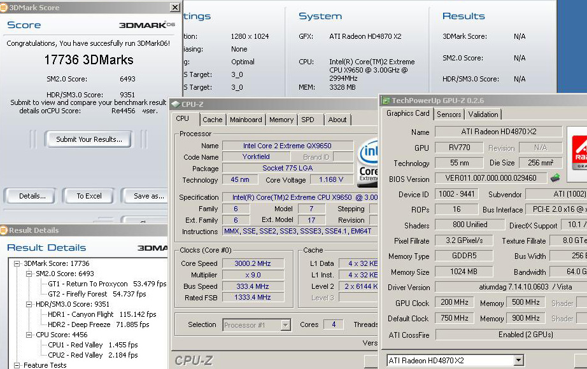Collapse the 3DMark Score tree node
The image size is (587, 369).
coord(17,263)
